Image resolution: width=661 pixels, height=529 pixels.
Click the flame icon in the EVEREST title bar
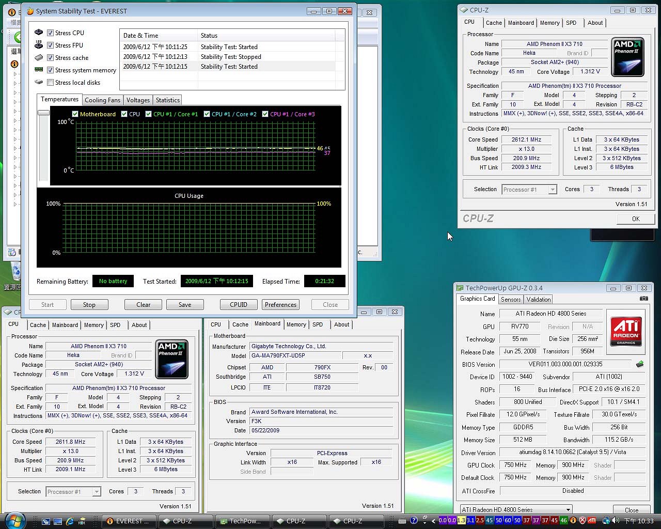(30, 11)
